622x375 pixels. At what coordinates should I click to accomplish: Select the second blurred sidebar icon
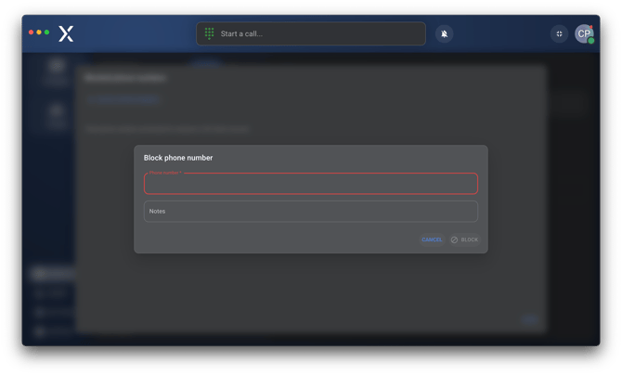point(57,112)
